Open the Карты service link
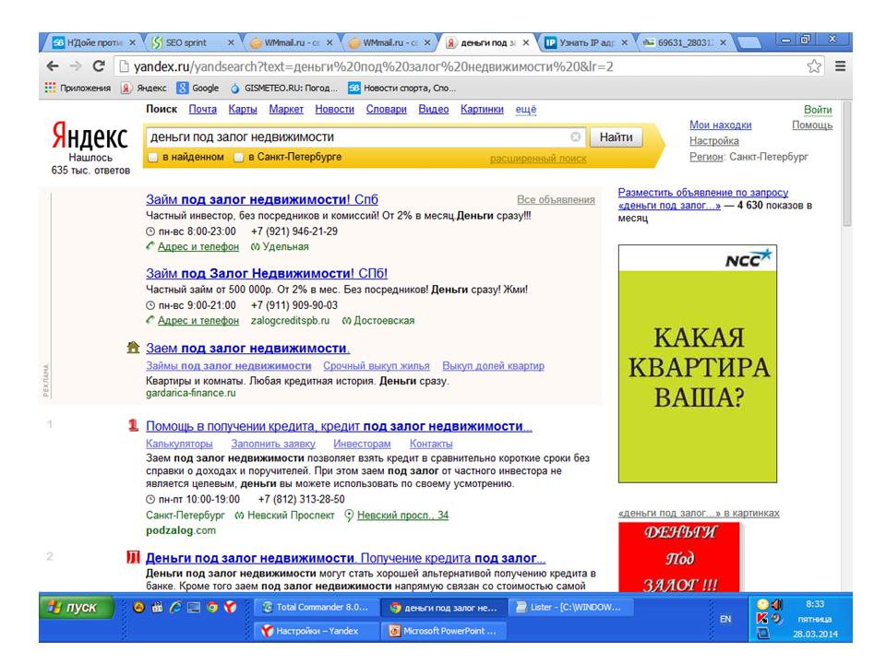Screen dimensions: 886x664 click(243, 109)
